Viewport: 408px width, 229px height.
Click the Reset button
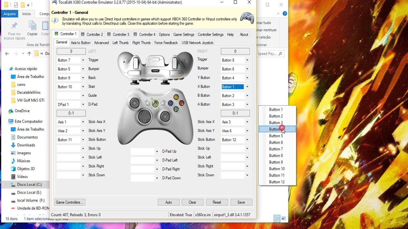point(217,202)
